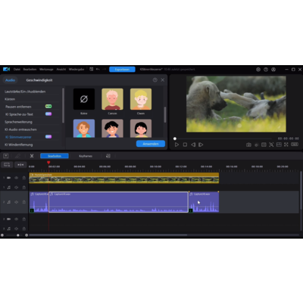Choose the black-haired girl voice avatar
This screenshot has width=303, height=303.
141,128
